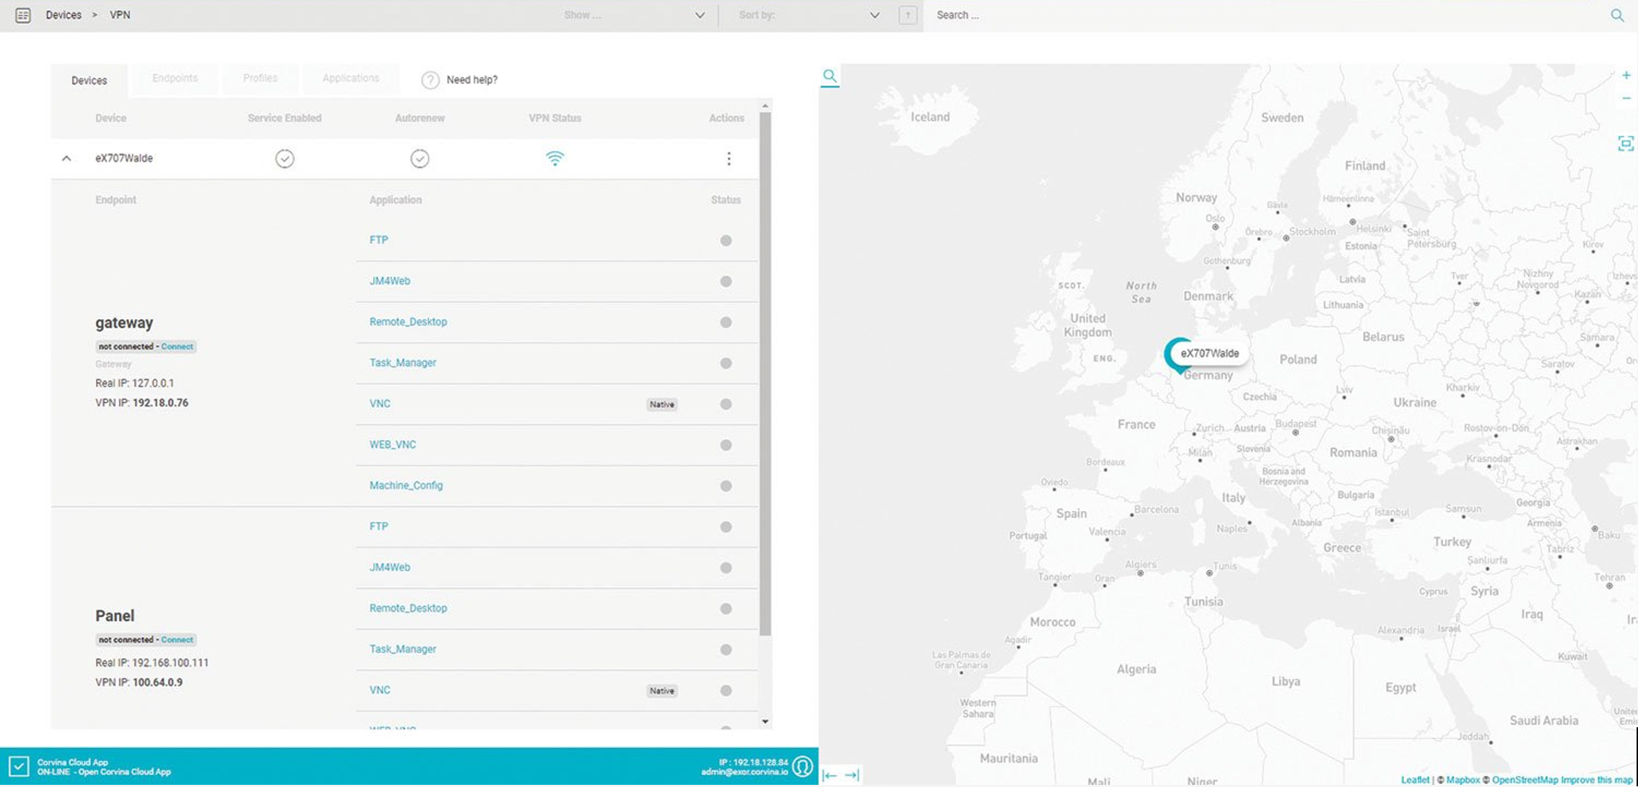
Task: Open gateway FTP application link
Action: point(379,240)
